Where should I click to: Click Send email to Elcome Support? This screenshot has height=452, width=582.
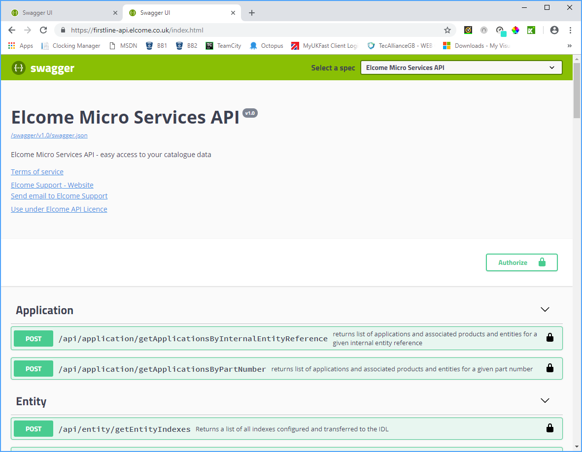tap(59, 196)
